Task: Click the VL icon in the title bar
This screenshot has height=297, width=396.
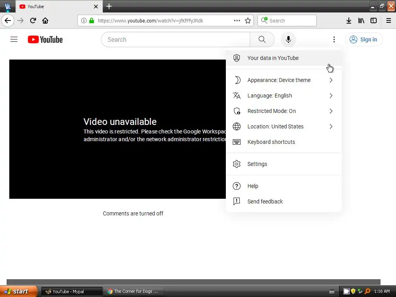Action: (x=8, y=6)
